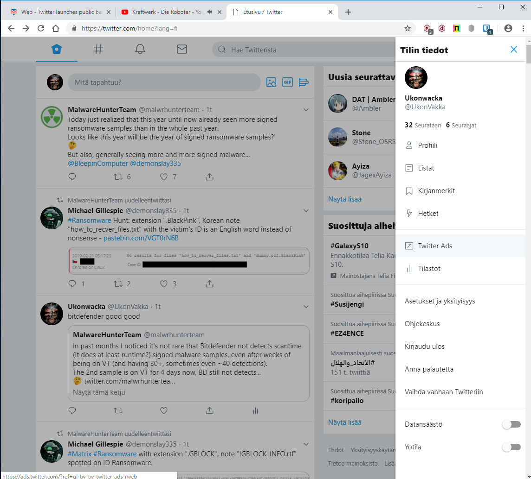Open the Twitter home icon tab

pos(57,50)
